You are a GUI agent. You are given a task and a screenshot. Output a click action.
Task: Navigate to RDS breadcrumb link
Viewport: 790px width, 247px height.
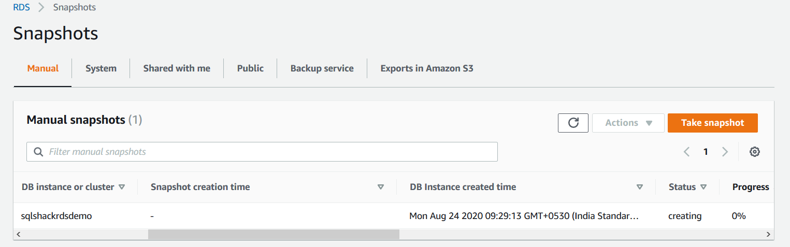(21, 7)
